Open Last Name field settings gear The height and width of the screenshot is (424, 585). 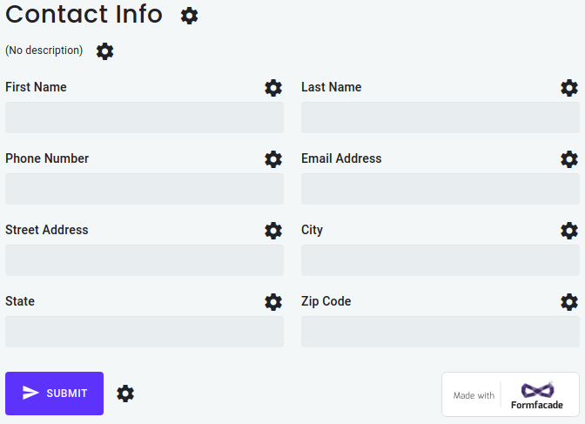(569, 88)
